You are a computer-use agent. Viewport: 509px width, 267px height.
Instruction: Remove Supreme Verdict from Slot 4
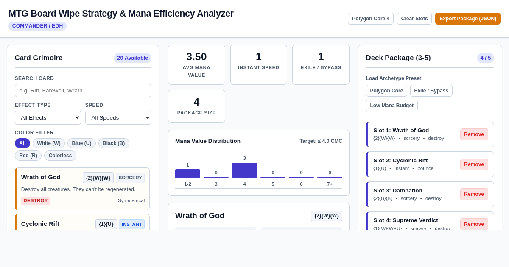click(x=474, y=224)
